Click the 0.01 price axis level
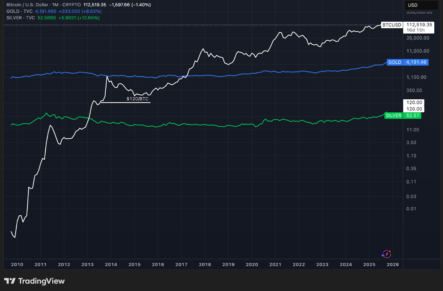 [x=412, y=209]
